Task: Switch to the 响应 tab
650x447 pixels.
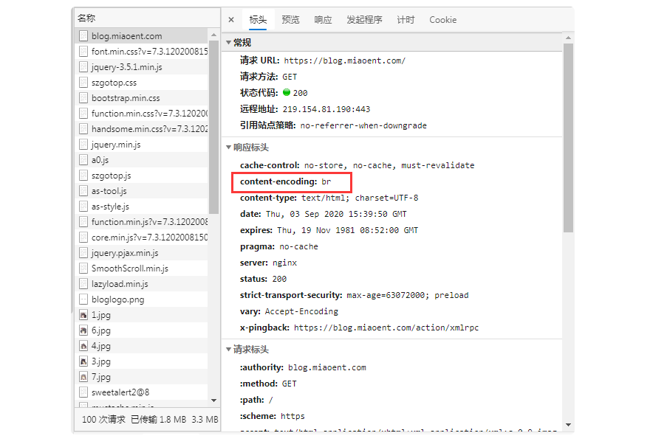Action: click(x=323, y=19)
